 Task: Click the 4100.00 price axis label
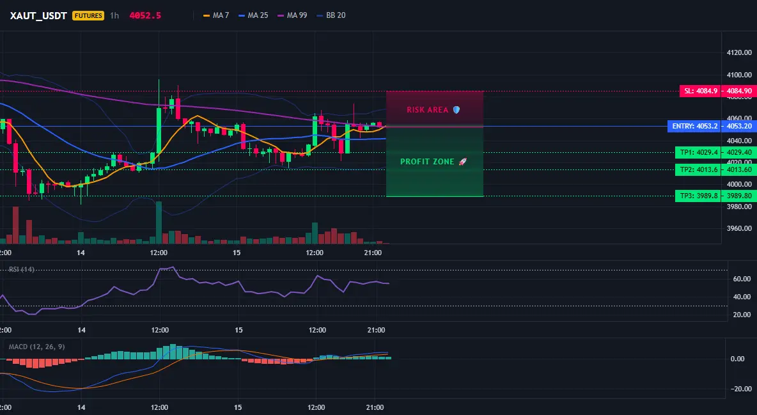click(739, 75)
